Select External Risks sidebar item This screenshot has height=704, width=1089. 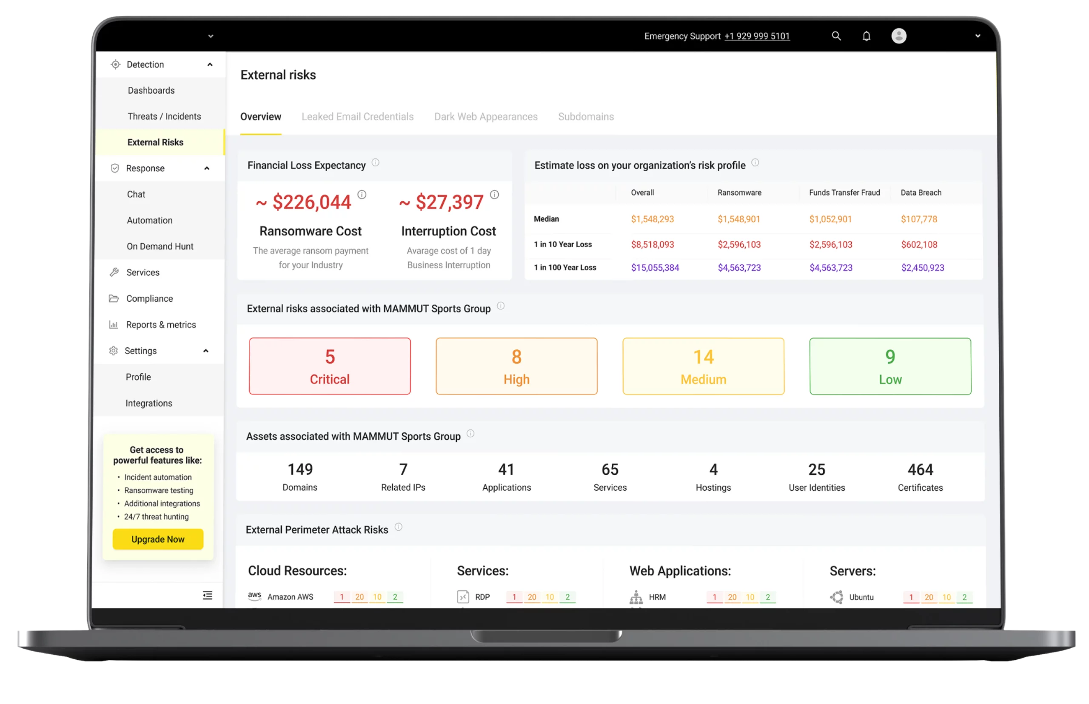(x=160, y=142)
